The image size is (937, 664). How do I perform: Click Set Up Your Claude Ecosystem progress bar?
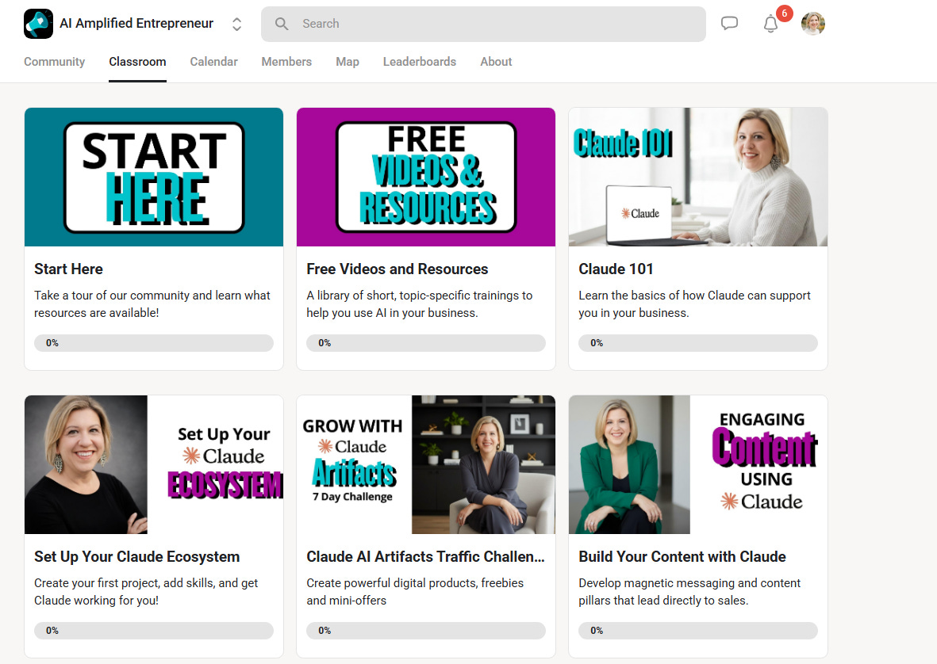[x=154, y=631]
